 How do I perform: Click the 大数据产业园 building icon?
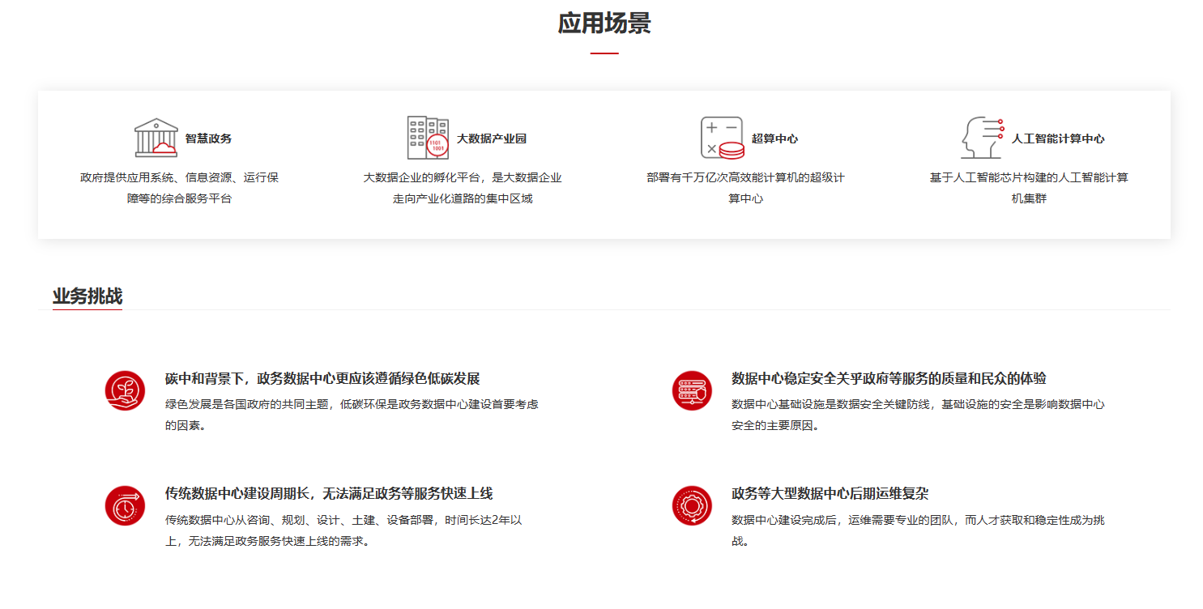click(x=428, y=138)
